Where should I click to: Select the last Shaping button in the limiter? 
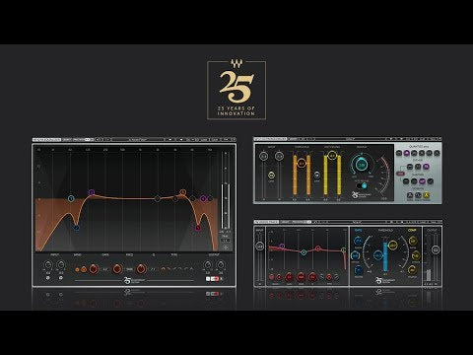(x=431, y=181)
